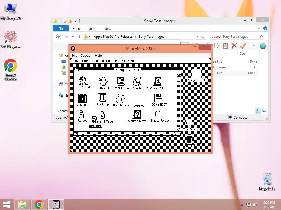
Task: Select the DISASSEMBLER icon
Action: (157, 81)
